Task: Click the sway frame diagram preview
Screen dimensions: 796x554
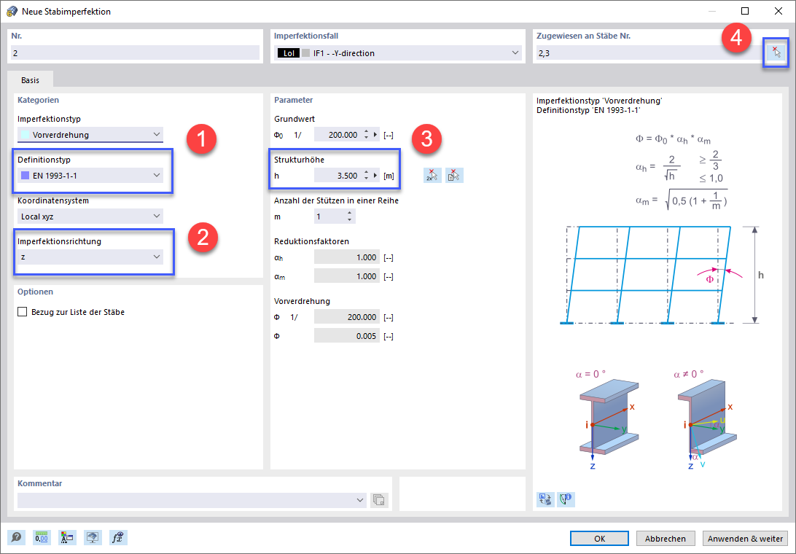Action: [662, 275]
